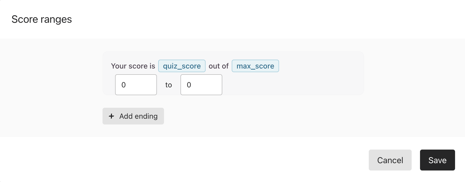Place cursor on the 'out of' text
465x182 pixels.
tap(219, 66)
